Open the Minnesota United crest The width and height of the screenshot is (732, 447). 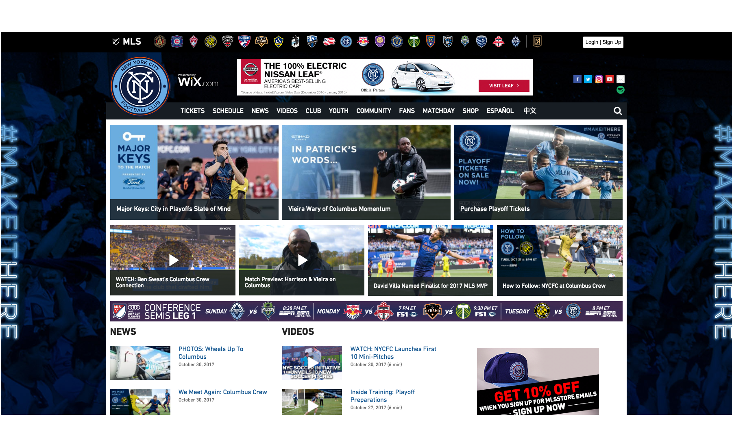coord(295,41)
